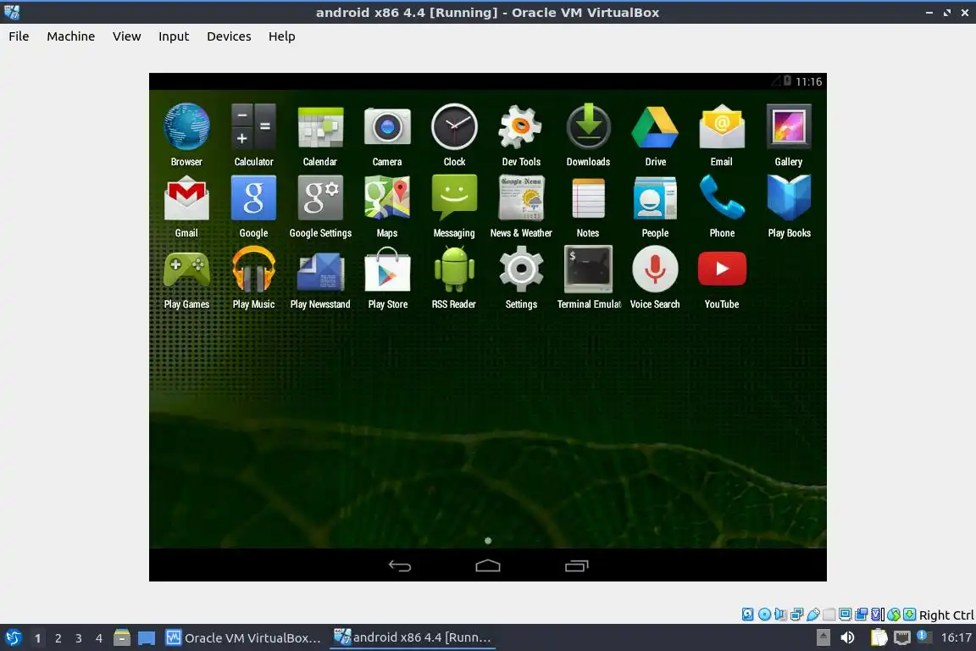Image resolution: width=976 pixels, height=651 pixels.
Task: Switch to Oracle VM VirtualBox manager taskbar item
Action: point(243,637)
